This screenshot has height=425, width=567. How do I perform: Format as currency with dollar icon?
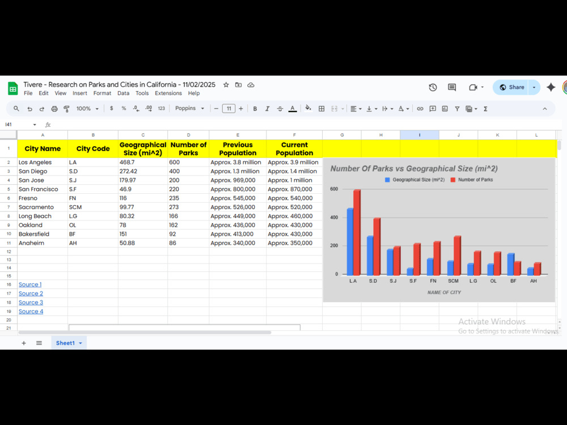111,108
